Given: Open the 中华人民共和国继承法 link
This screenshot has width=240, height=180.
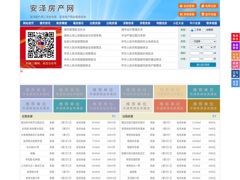Looking at the screenshot, I should pos(135,47).
